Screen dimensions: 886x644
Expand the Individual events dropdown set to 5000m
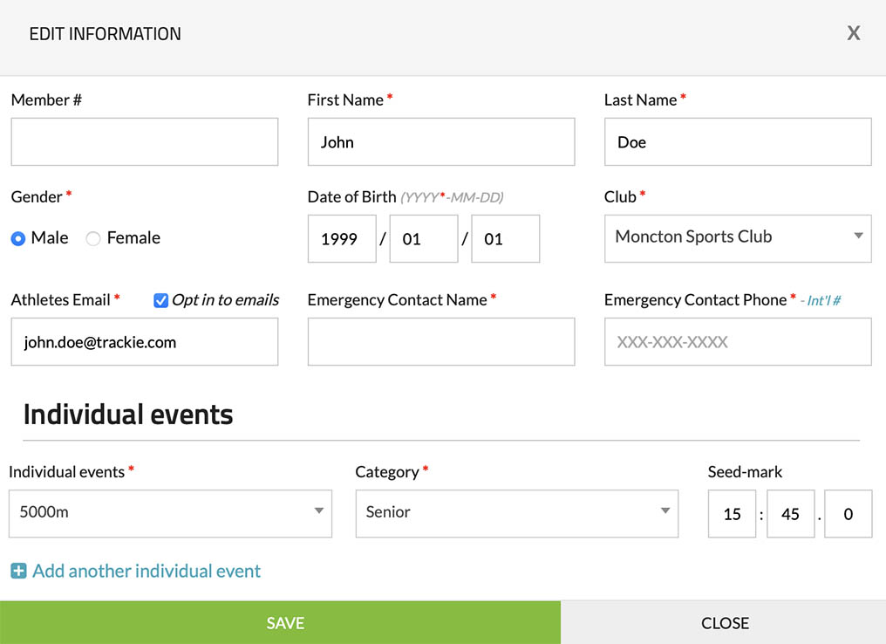(170, 512)
